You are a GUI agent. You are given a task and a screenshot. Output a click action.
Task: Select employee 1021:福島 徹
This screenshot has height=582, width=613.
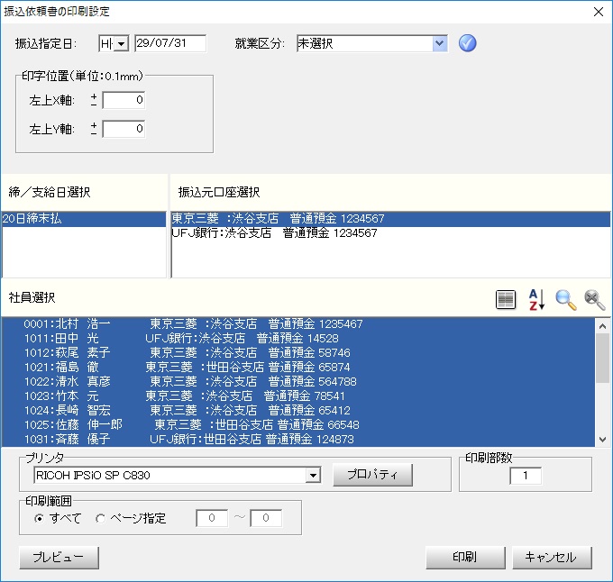point(298,368)
